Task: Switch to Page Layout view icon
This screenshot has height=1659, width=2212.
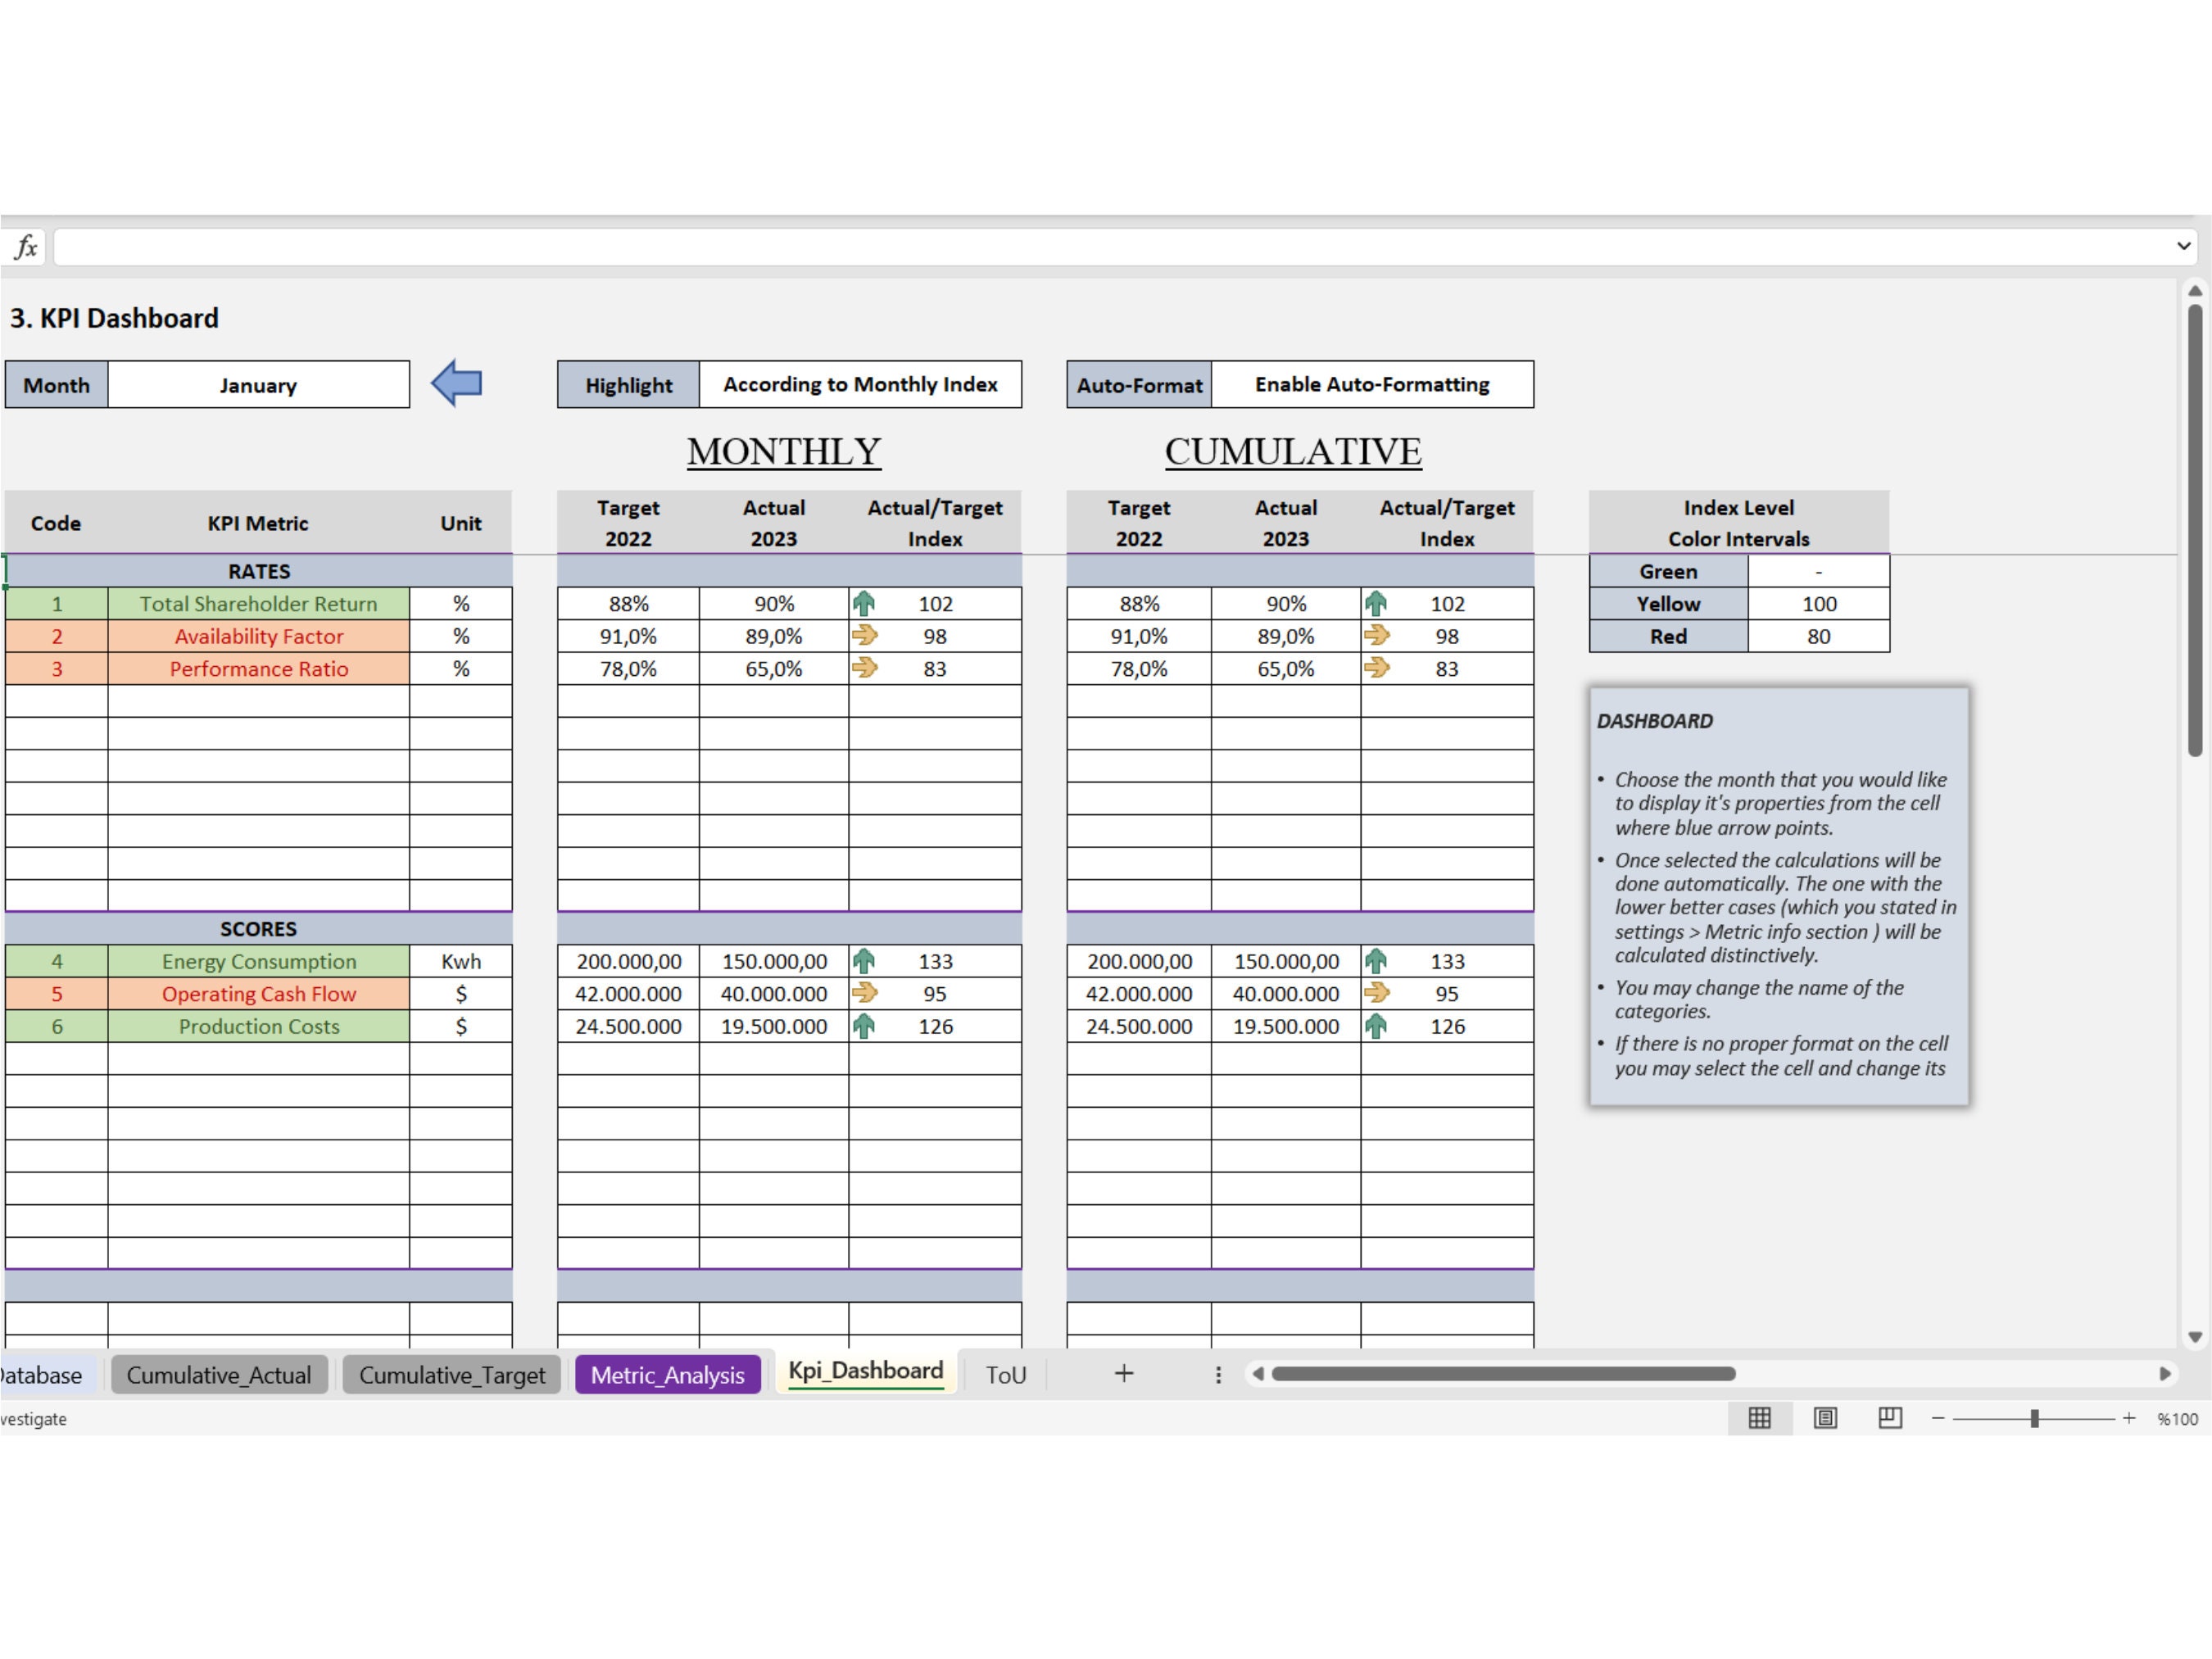Action: click(x=1825, y=1418)
